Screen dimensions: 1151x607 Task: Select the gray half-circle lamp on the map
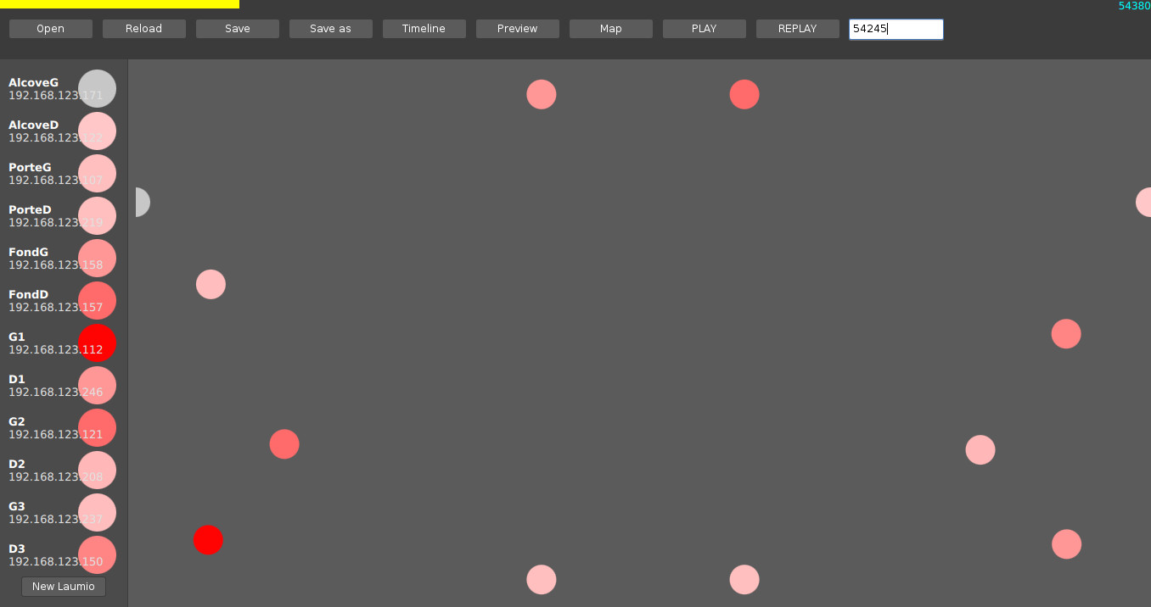click(x=143, y=202)
